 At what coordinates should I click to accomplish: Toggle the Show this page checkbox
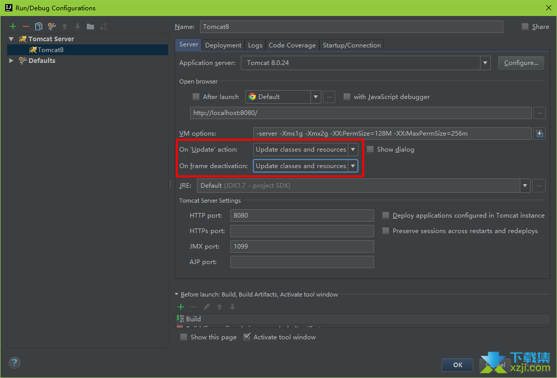183,337
